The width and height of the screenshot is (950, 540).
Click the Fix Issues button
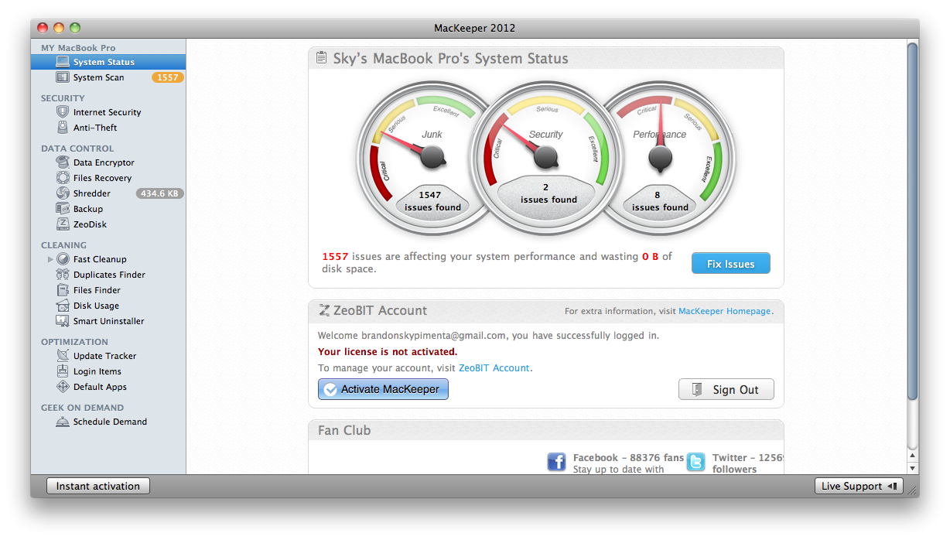point(730,264)
